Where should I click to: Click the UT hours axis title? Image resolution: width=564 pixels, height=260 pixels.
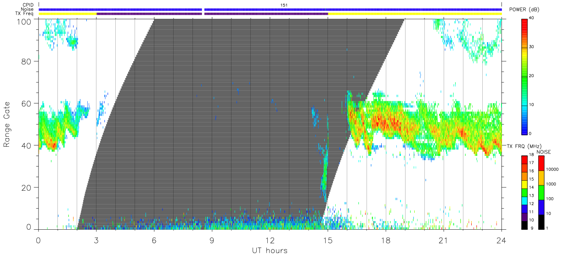[270, 251]
